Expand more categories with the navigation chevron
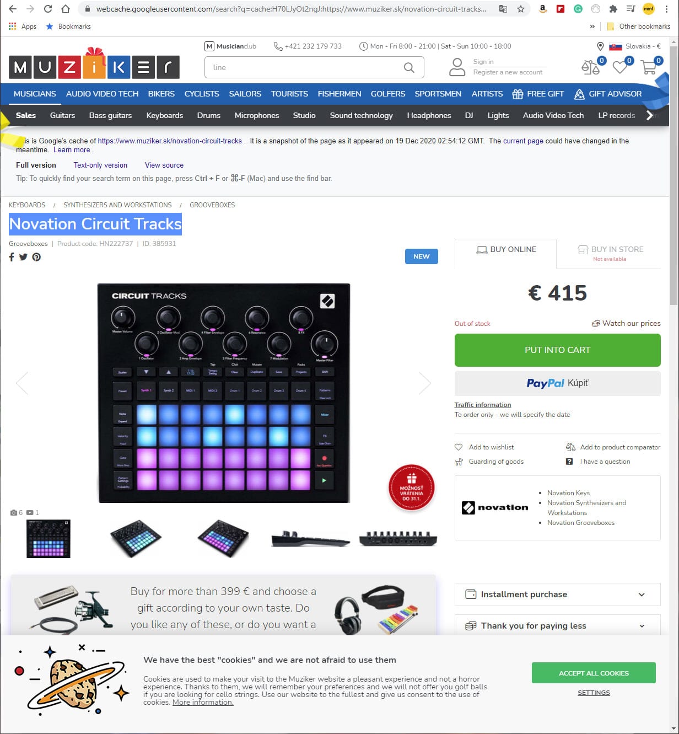This screenshot has height=734, width=679. (x=650, y=115)
